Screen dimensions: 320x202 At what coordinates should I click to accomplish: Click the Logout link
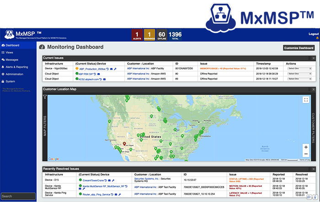(314, 34)
